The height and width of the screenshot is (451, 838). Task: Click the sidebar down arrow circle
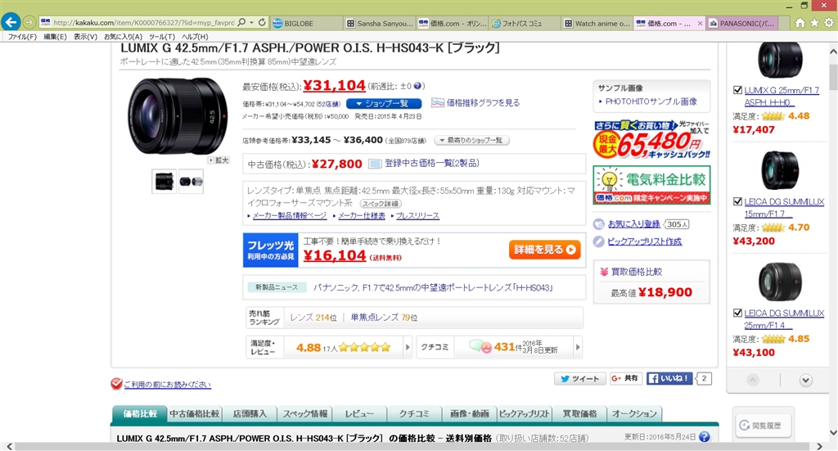pos(805,380)
